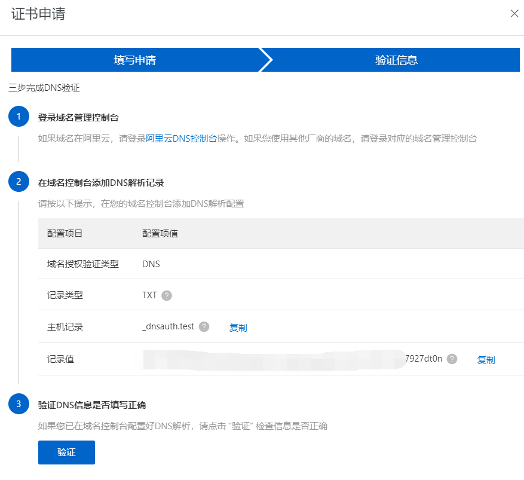Click the help icon beside _dnsauth.test
The image size is (524, 480).
point(204,326)
